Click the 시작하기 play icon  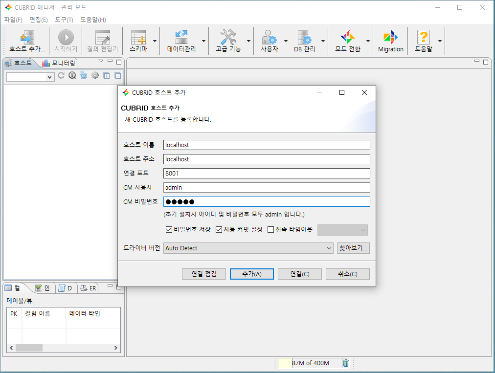click(66, 37)
